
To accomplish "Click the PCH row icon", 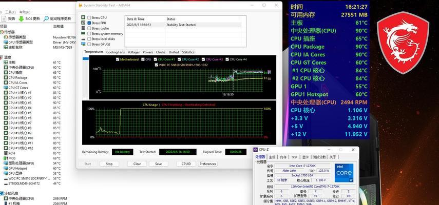I will click(x=6, y=153).
